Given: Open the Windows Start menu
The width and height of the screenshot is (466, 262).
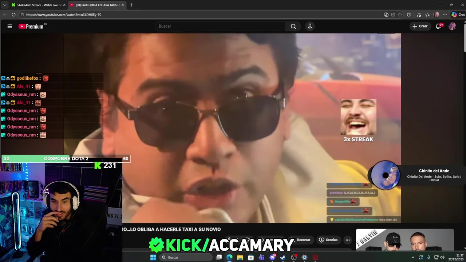Looking at the screenshot, I should (153, 257).
